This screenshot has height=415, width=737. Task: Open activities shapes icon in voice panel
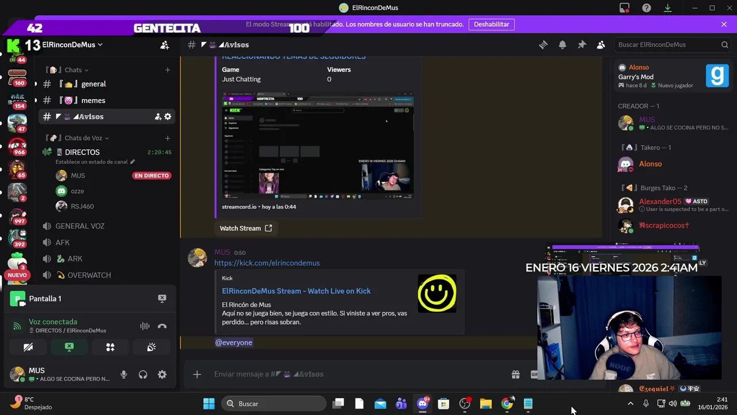(110, 347)
